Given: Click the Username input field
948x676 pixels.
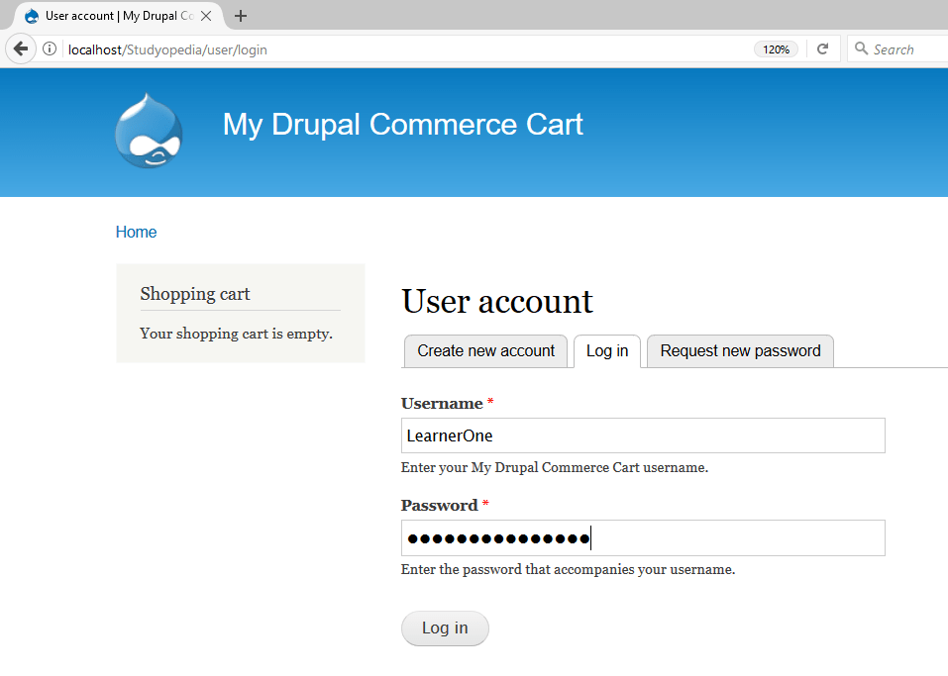Looking at the screenshot, I should pyautogui.click(x=643, y=435).
